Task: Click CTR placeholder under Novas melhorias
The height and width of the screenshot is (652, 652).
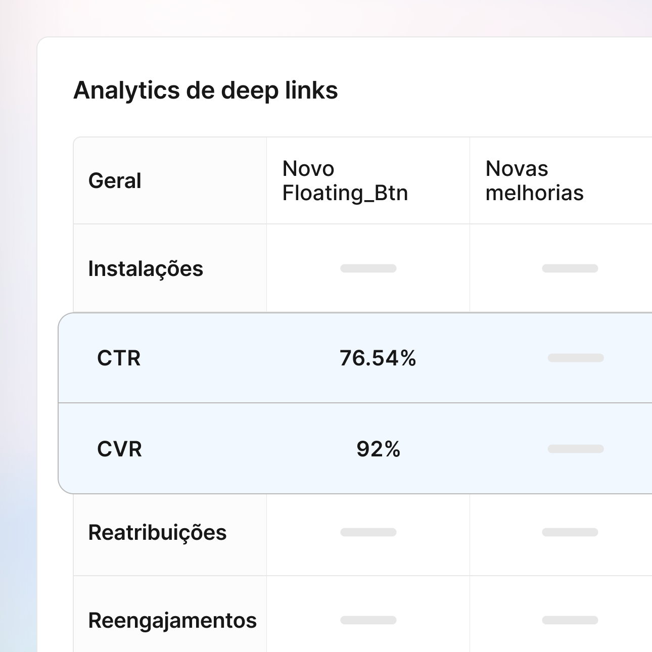Action: (x=576, y=358)
